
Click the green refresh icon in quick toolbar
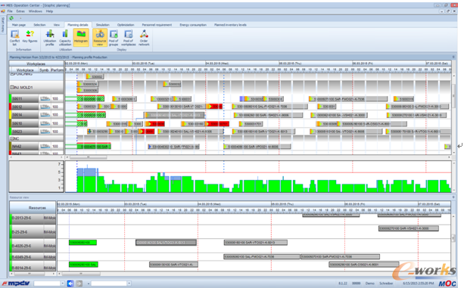[x=11, y=18]
